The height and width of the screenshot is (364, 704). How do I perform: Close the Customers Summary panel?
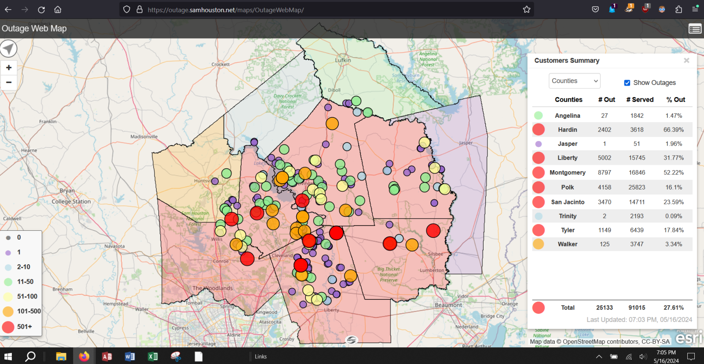(686, 60)
